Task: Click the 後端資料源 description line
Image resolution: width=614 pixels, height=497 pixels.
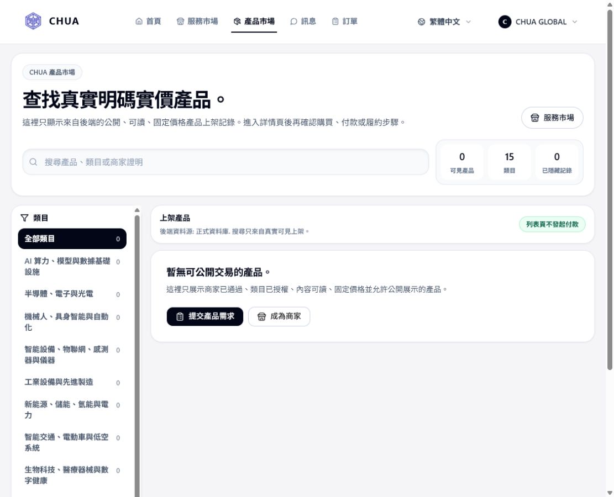Action: [234, 231]
